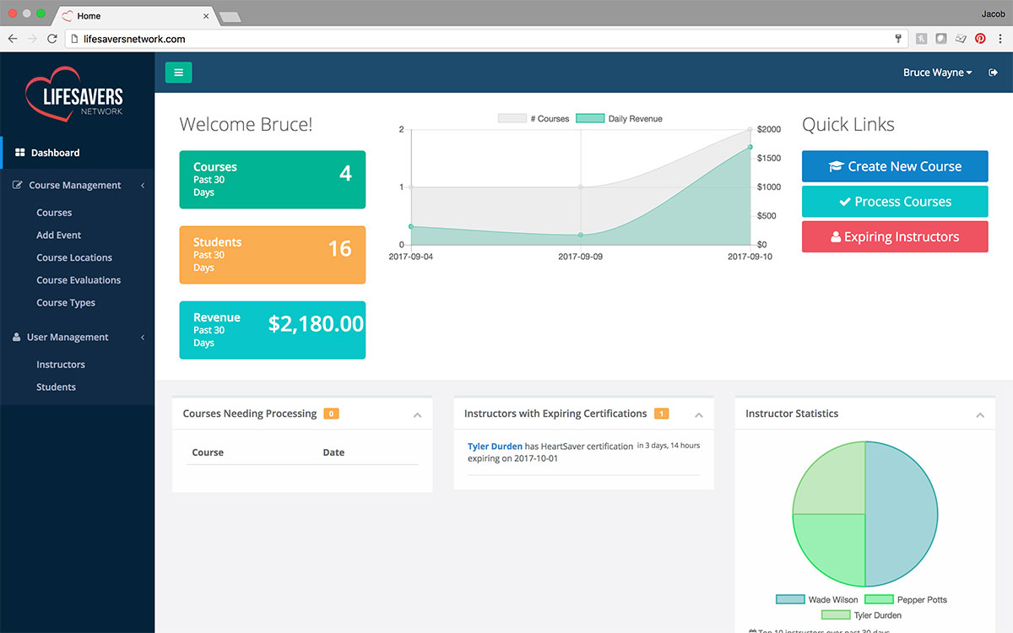This screenshot has width=1013, height=633.
Task: Toggle the green hamburger sidebar button
Action: coord(178,73)
